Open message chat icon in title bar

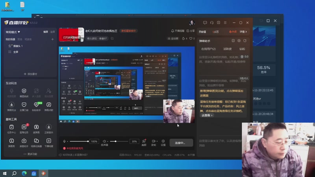click(205, 23)
